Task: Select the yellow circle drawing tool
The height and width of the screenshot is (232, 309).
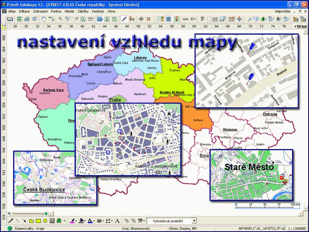Action: tap(45, 221)
